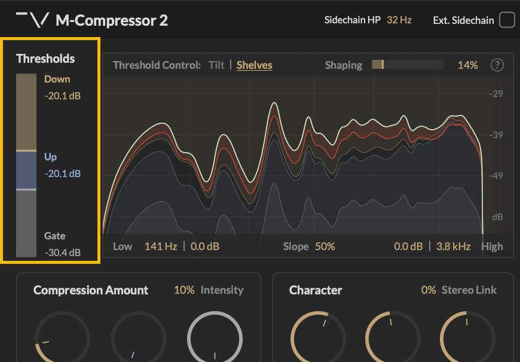Click the Down -20.1 dB value

click(x=63, y=96)
